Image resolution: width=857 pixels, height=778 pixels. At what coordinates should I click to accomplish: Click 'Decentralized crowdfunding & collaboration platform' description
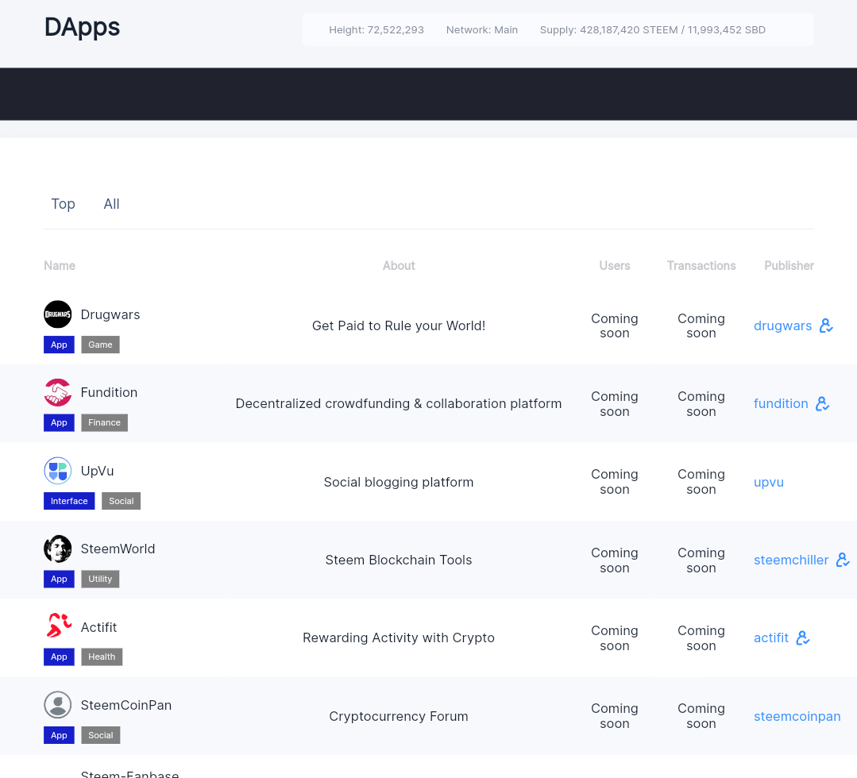tap(399, 404)
